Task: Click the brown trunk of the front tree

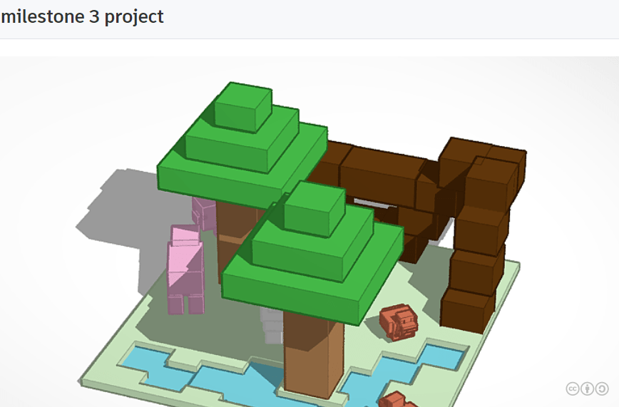Action: tap(314, 354)
